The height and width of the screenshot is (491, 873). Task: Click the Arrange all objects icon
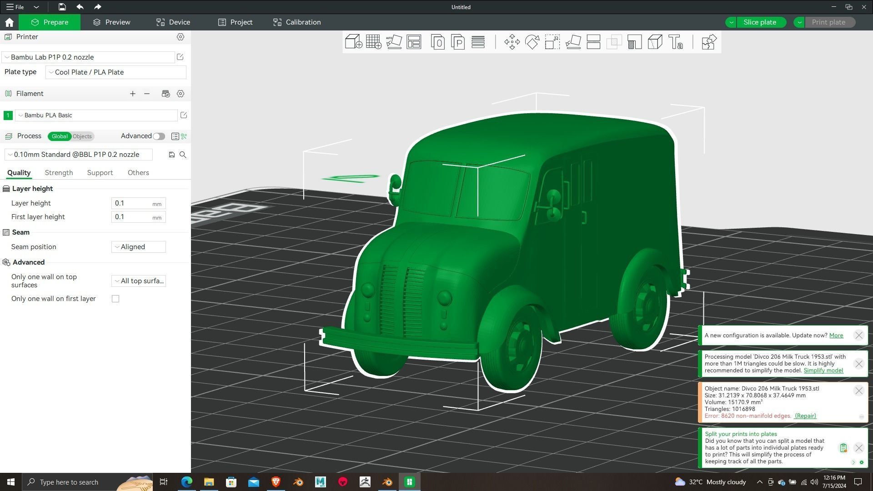pos(414,42)
